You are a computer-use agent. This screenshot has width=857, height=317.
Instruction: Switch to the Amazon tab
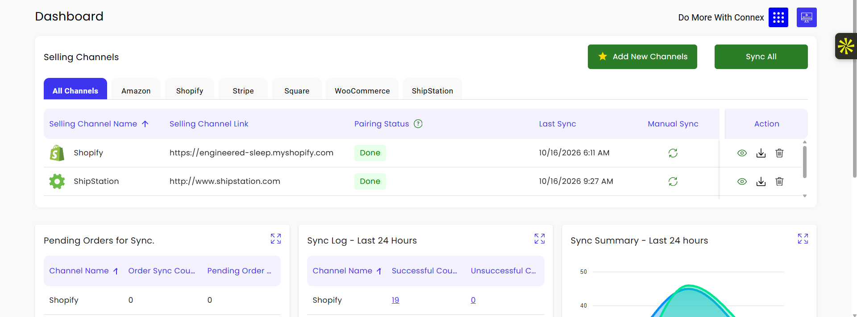coord(136,89)
